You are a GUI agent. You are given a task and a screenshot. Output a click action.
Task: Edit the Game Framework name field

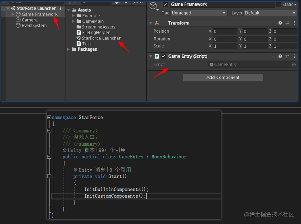222,4
